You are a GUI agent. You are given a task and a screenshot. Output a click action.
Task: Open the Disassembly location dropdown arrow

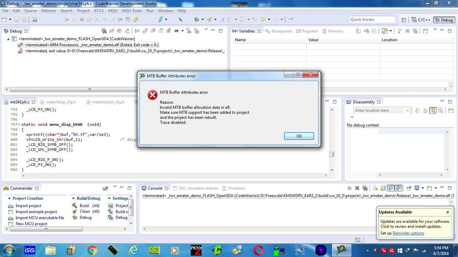coord(408,111)
